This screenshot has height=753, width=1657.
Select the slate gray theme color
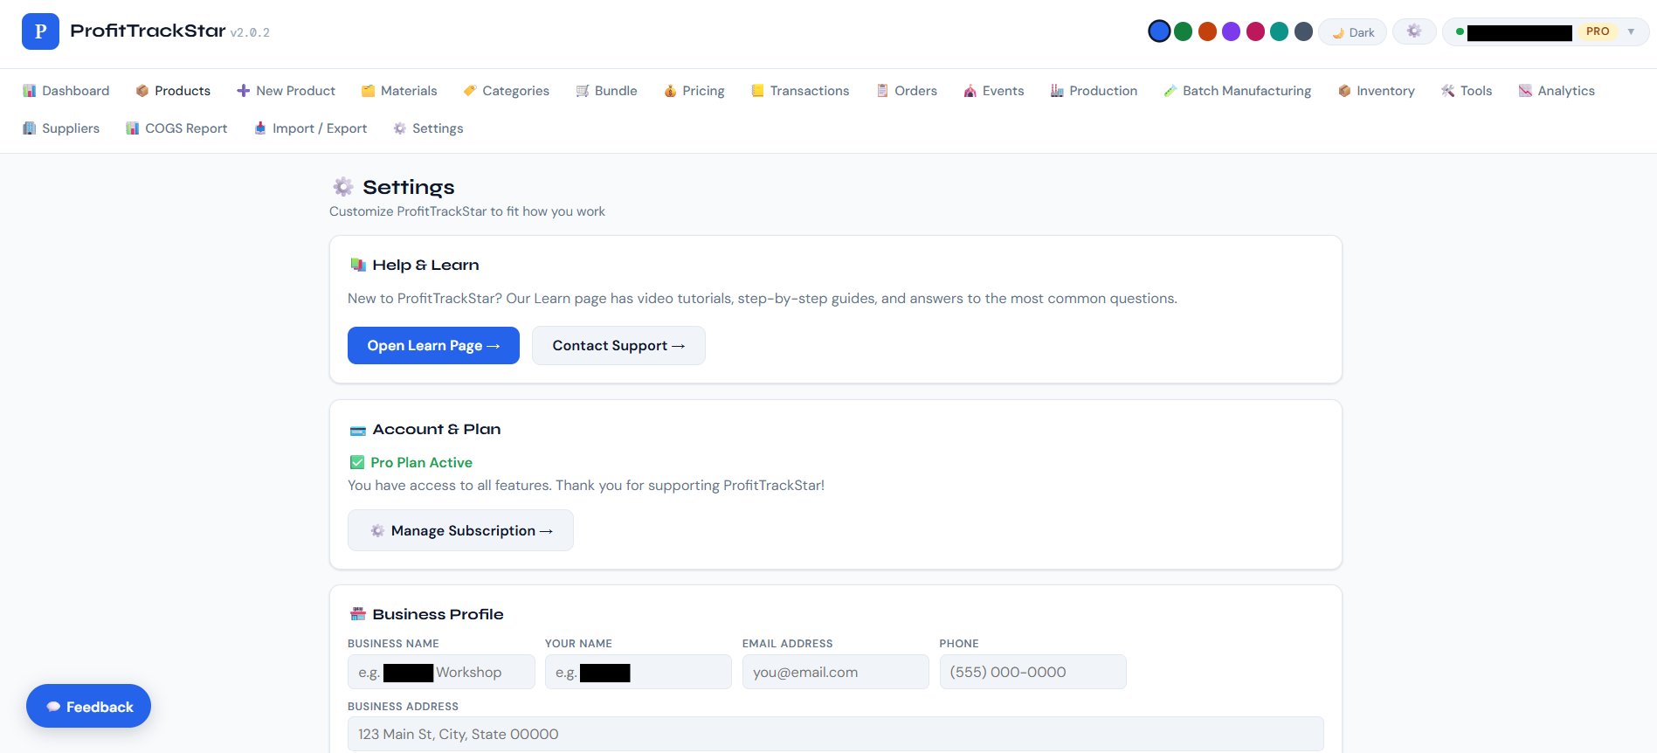click(1303, 31)
